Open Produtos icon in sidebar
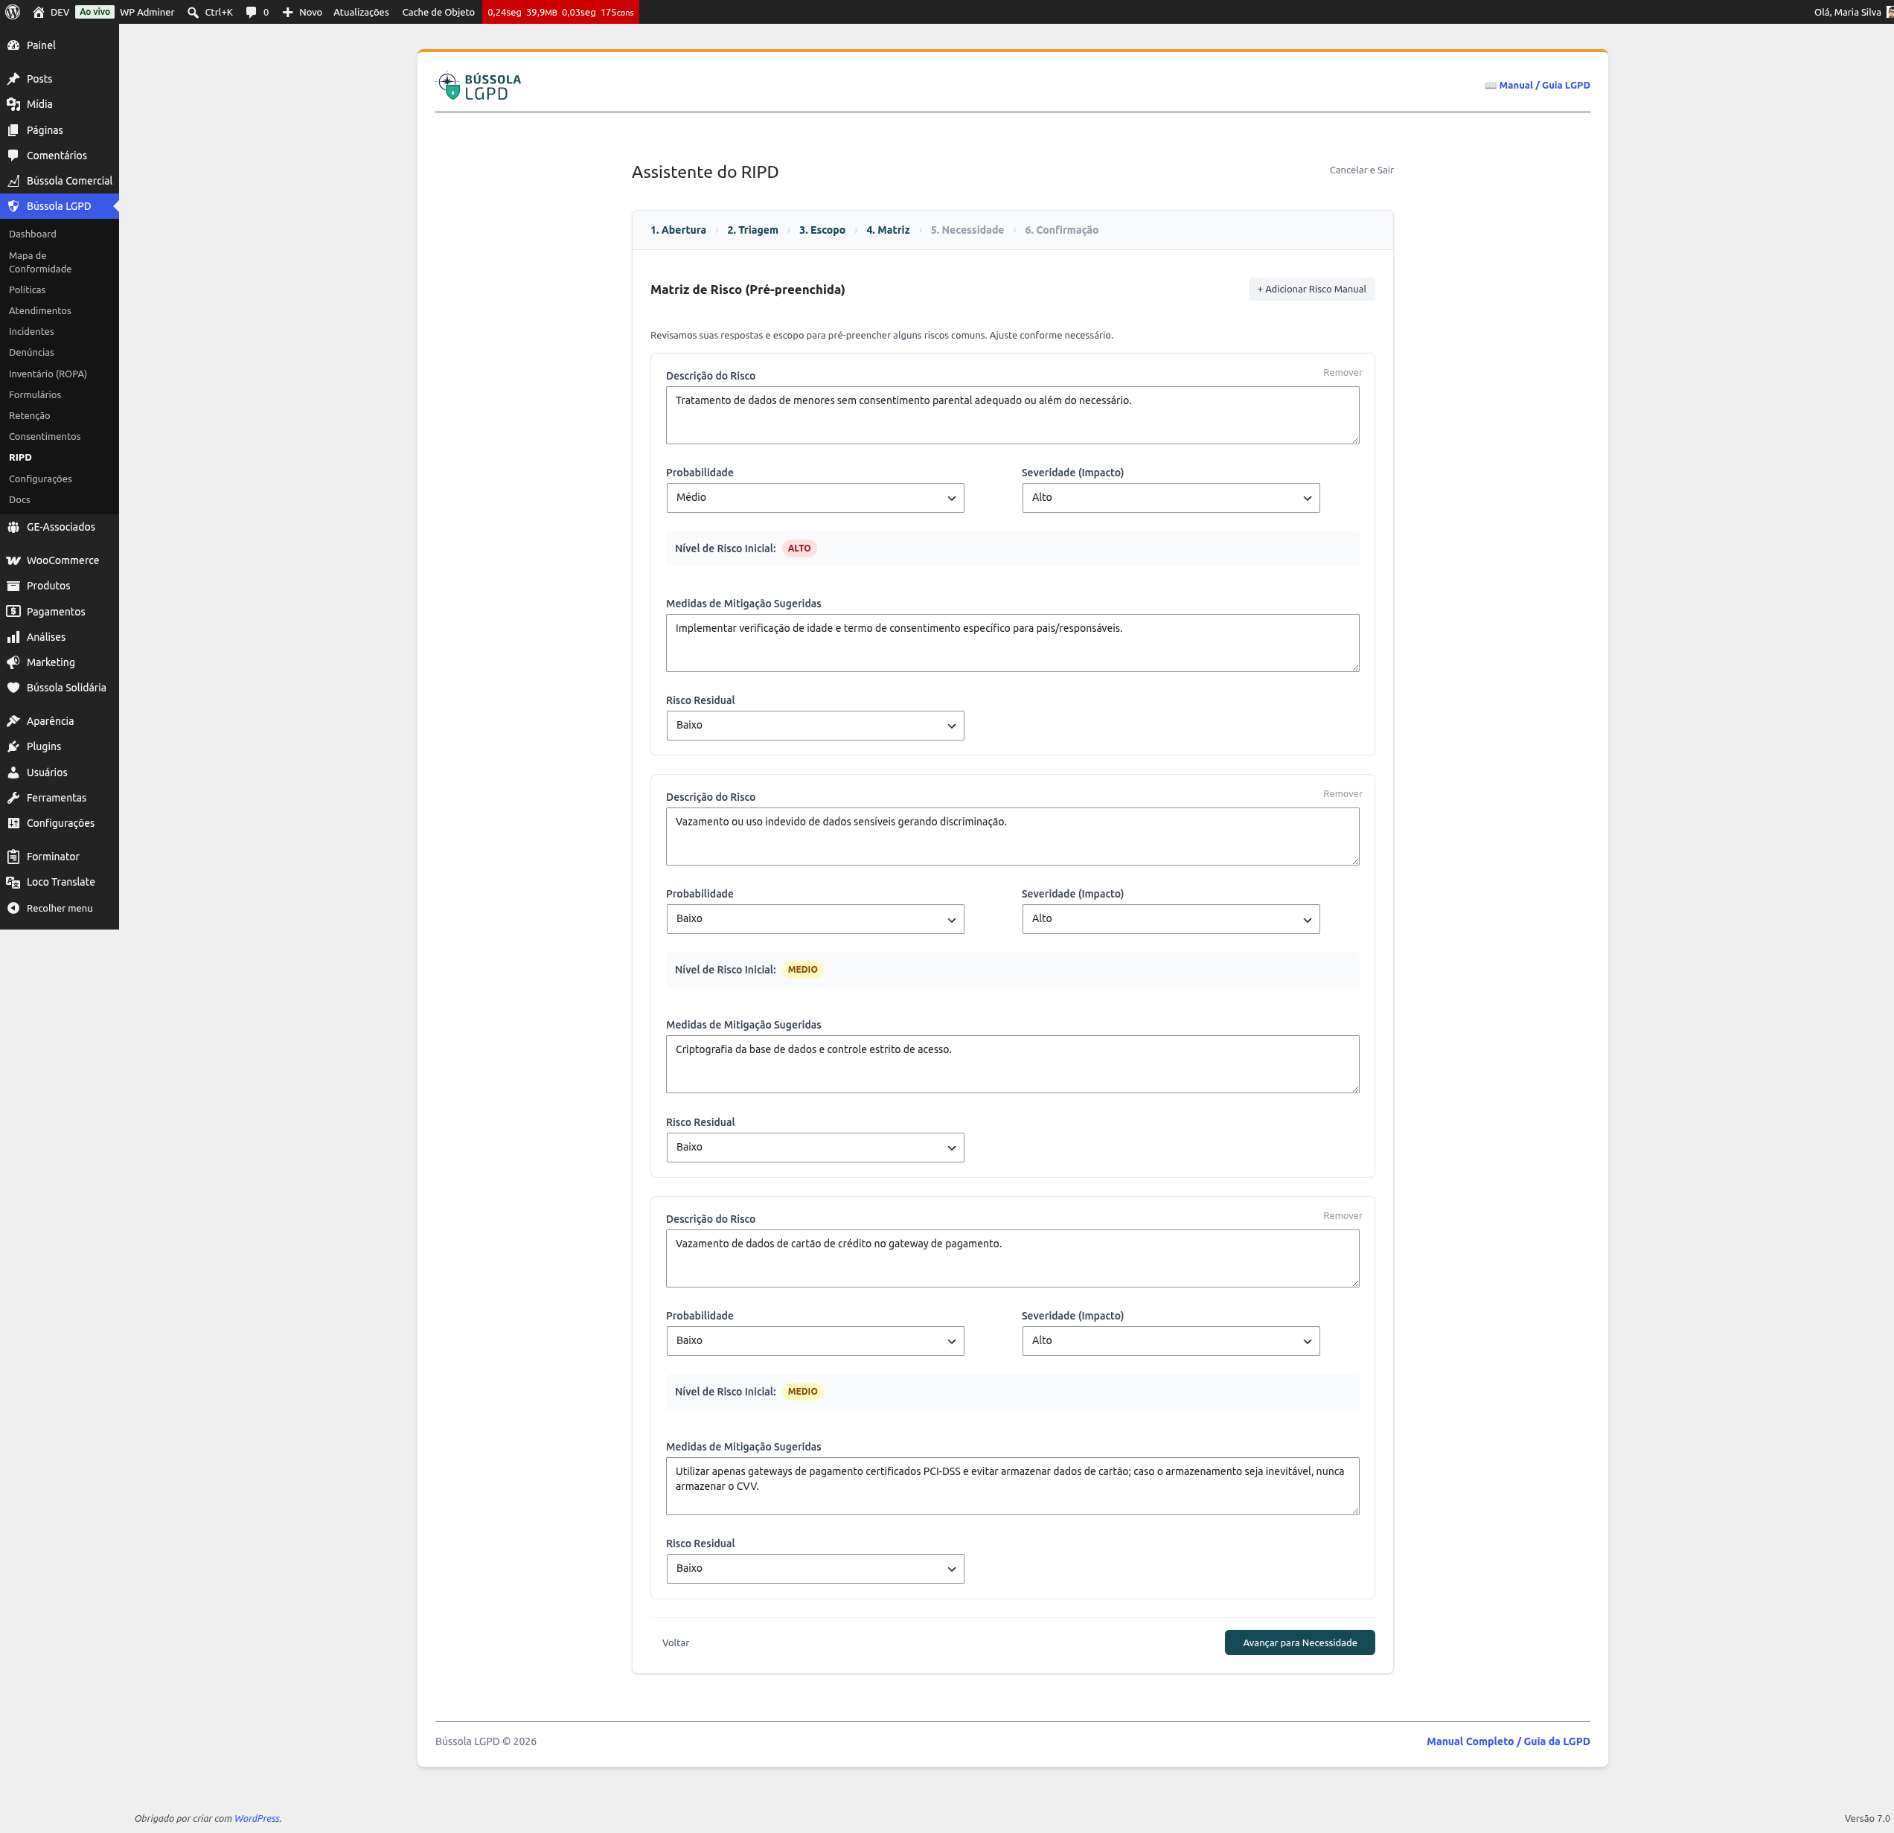 [x=13, y=586]
